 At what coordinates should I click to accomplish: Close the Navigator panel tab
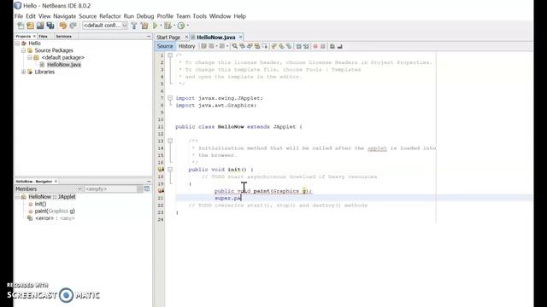[x=56, y=182]
